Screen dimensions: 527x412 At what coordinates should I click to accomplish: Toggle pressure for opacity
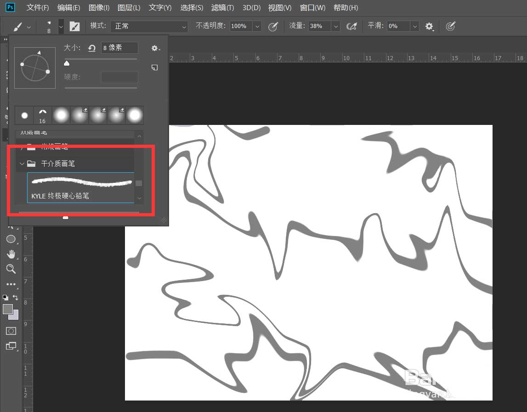click(273, 26)
